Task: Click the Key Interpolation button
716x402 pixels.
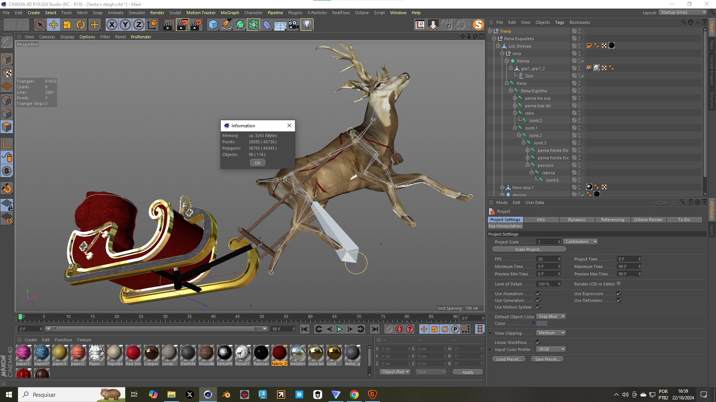Action: tap(505, 226)
